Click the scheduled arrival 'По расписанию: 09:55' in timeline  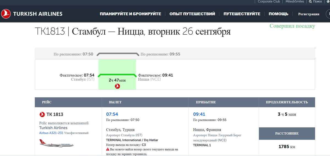click(x=160, y=54)
